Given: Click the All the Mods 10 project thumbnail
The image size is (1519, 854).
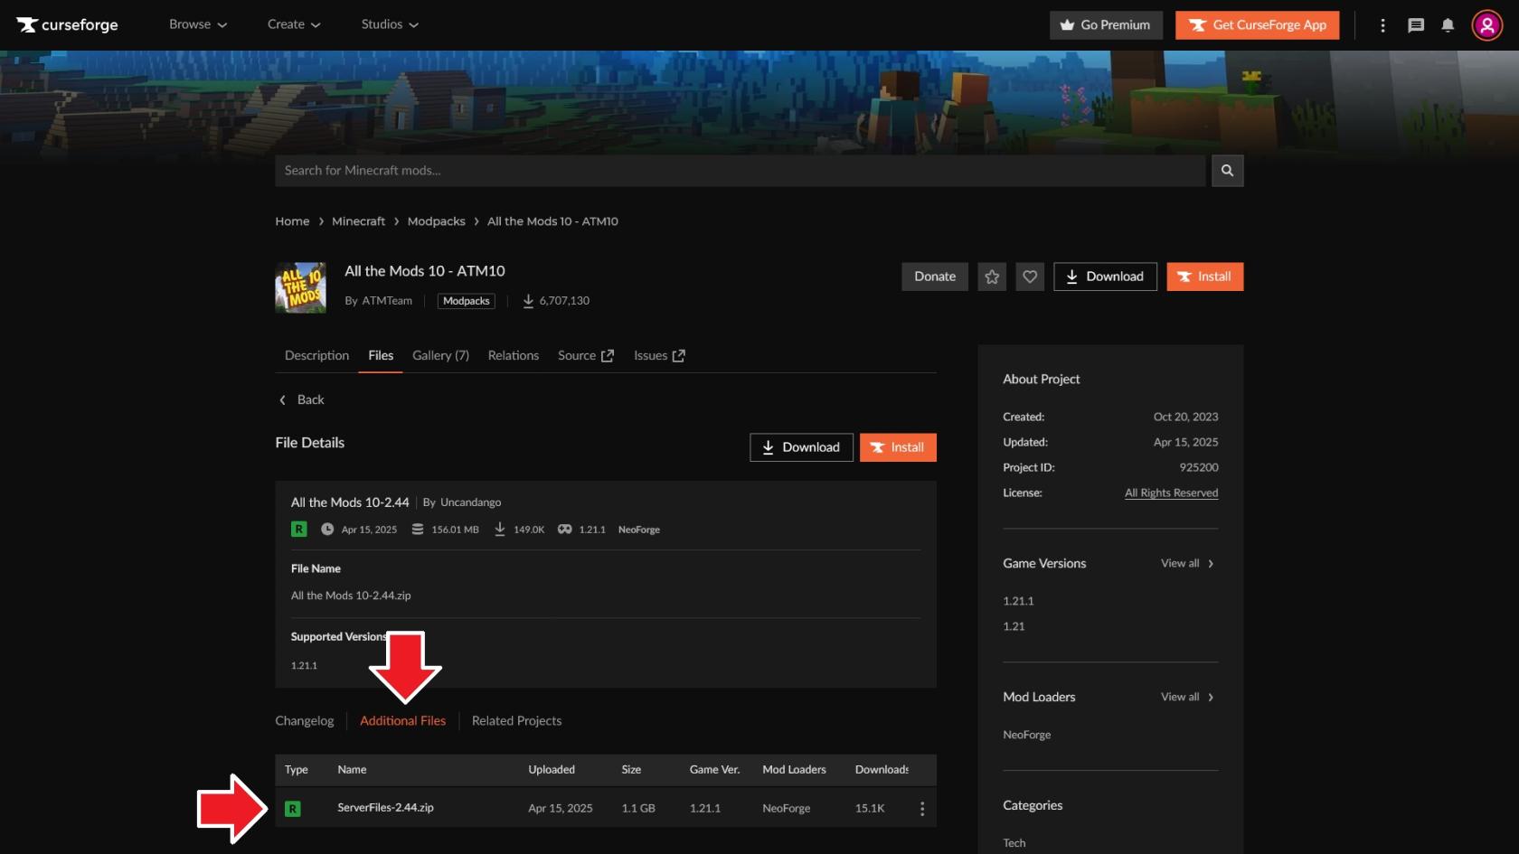Looking at the screenshot, I should [x=300, y=287].
